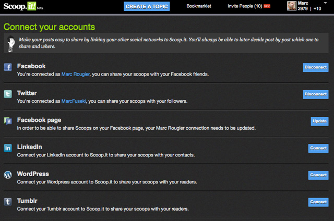Click the red new badge
Image resolution: width=334 pixels, height=221 pixels.
pyautogui.click(x=267, y=6)
